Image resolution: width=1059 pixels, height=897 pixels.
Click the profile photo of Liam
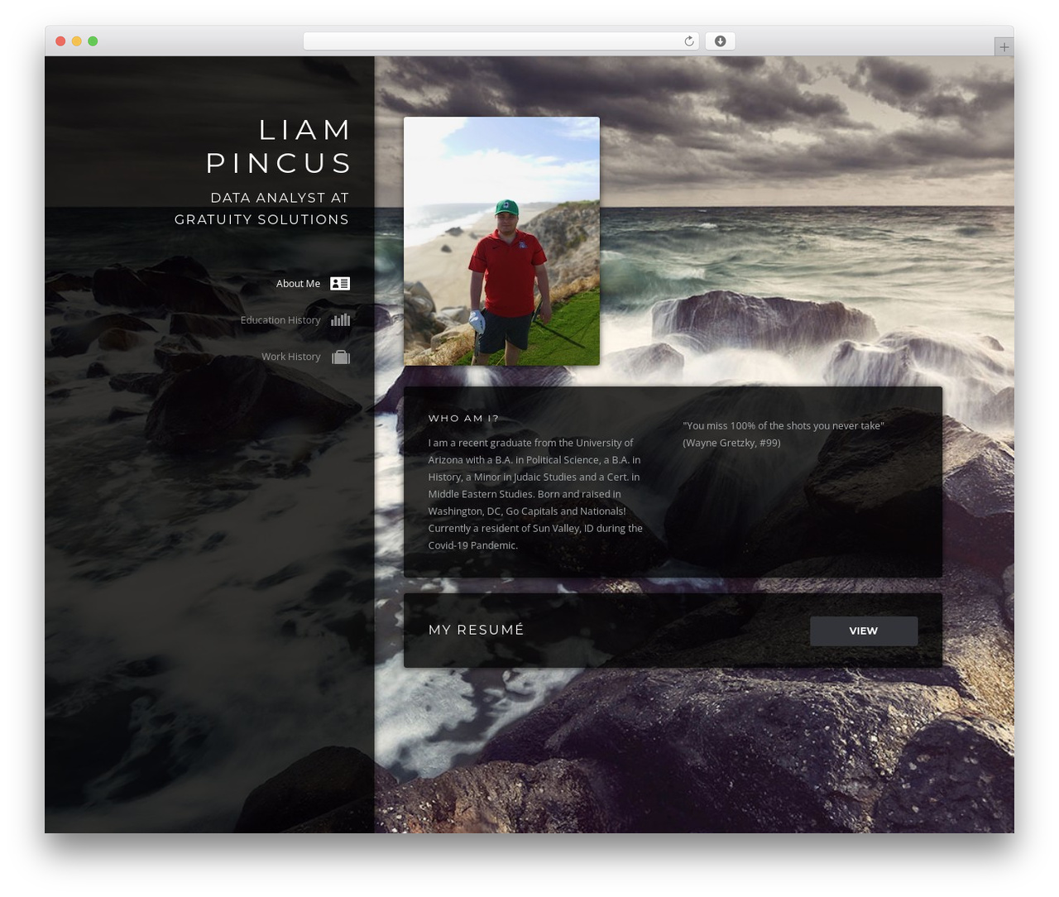point(501,241)
